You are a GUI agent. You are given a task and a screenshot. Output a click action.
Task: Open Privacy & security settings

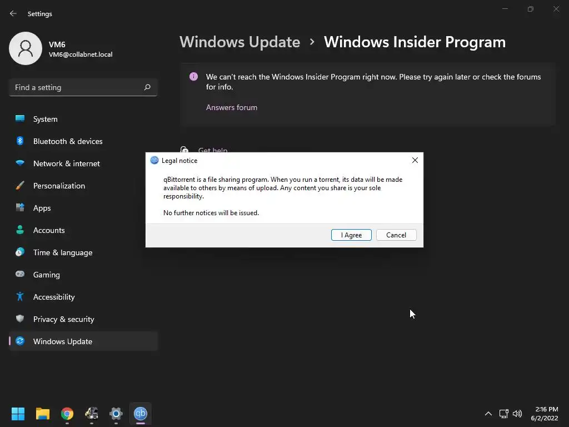83,319
